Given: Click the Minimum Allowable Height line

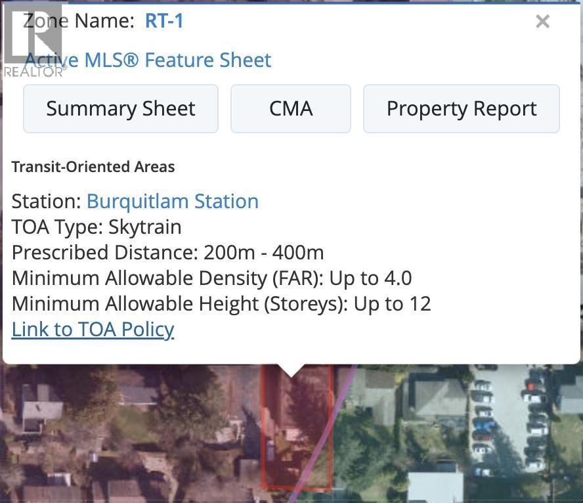Looking at the screenshot, I should (221, 303).
